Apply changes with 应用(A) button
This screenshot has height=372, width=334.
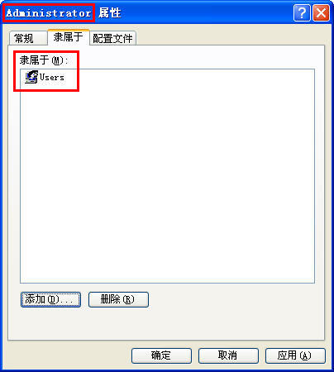coord(295,355)
